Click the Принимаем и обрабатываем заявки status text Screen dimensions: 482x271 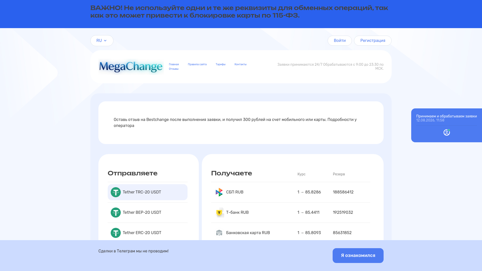pyautogui.click(x=446, y=116)
